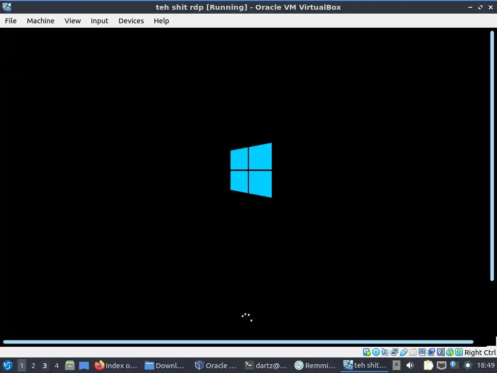Click the hard disk activity status icon
Screen dimensions: 497x373
[x=367, y=352]
